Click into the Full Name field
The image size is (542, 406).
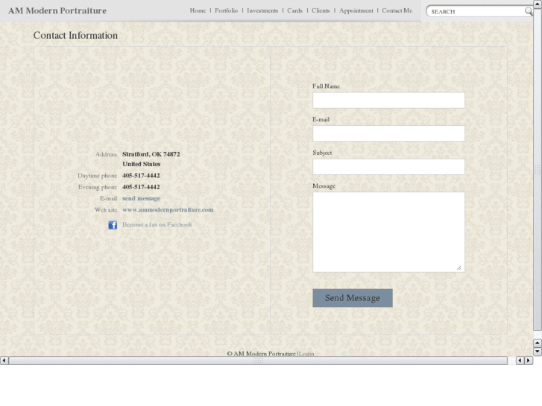(389, 101)
